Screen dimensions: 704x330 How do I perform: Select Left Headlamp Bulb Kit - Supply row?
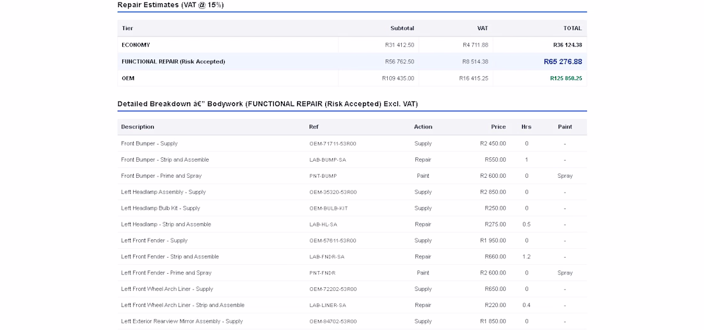tap(352, 208)
